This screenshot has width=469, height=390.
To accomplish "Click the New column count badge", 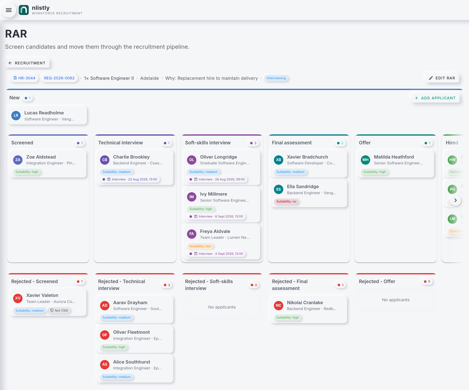I will pos(28,98).
